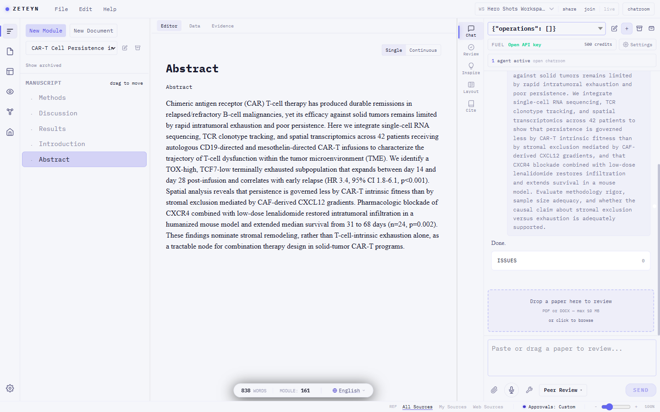This screenshot has width=660, height=412.
Task: Open the documents page icon in left sidebar
Action: [x=10, y=51]
